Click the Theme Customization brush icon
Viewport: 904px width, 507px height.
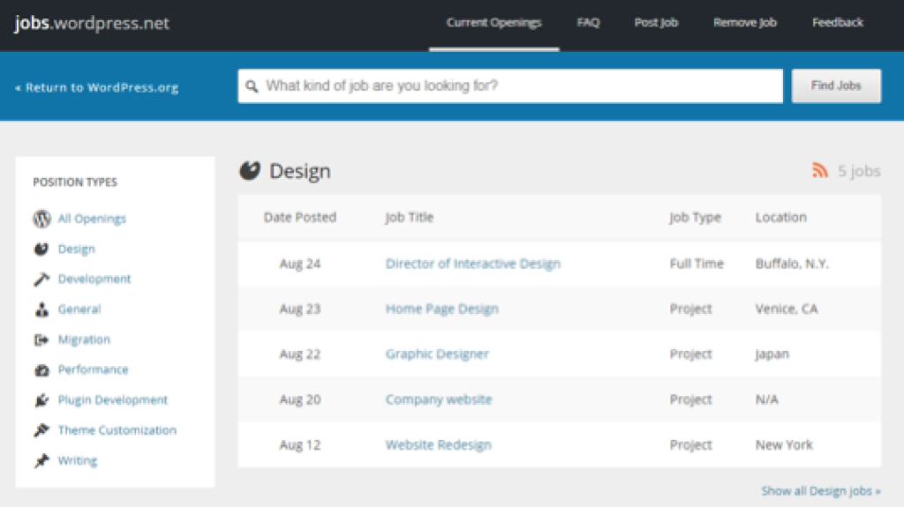coord(41,430)
